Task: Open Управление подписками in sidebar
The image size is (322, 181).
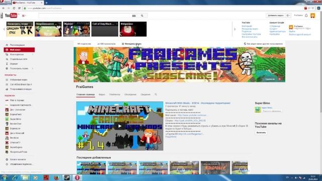Action: 21,164
